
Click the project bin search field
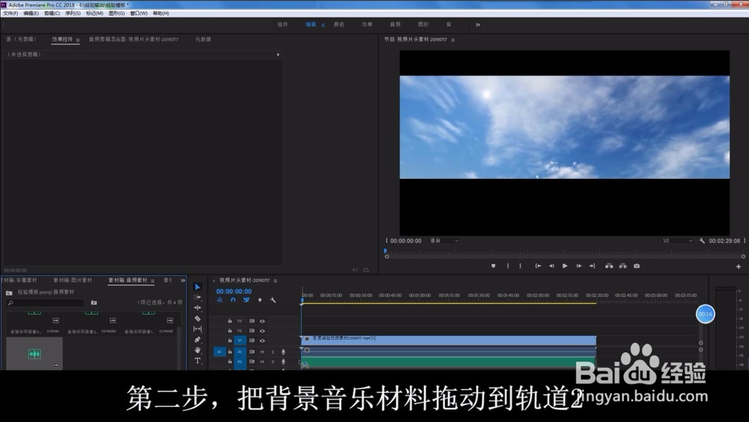pos(46,302)
